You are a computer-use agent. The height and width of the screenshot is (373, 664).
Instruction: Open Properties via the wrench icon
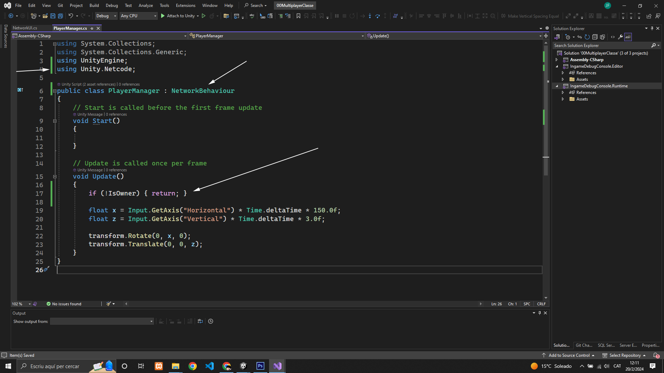[620, 37]
